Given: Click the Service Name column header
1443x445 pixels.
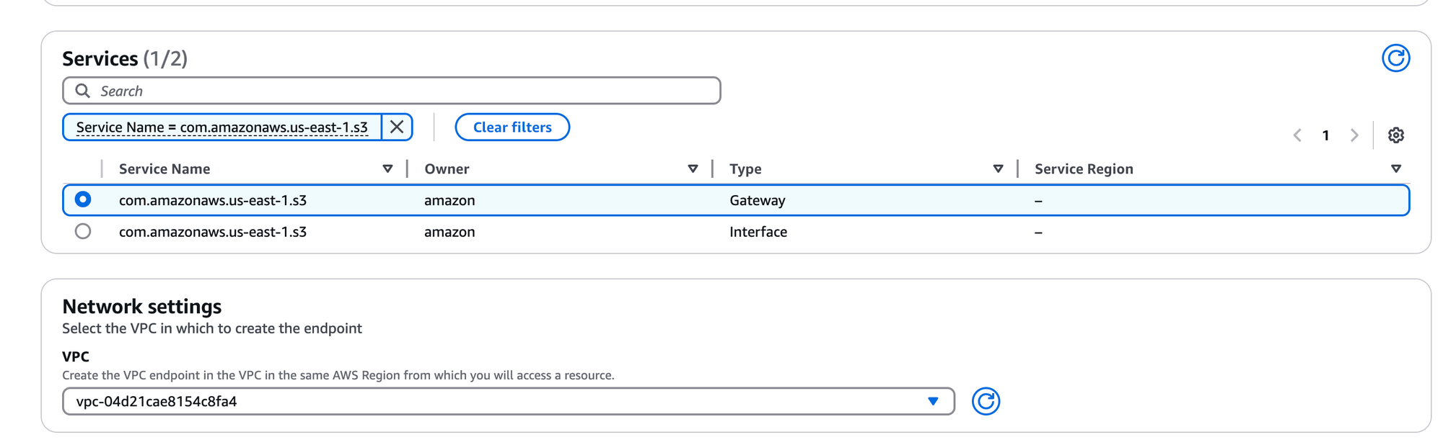Looking at the screenshot, I should [x=165, y=168].
